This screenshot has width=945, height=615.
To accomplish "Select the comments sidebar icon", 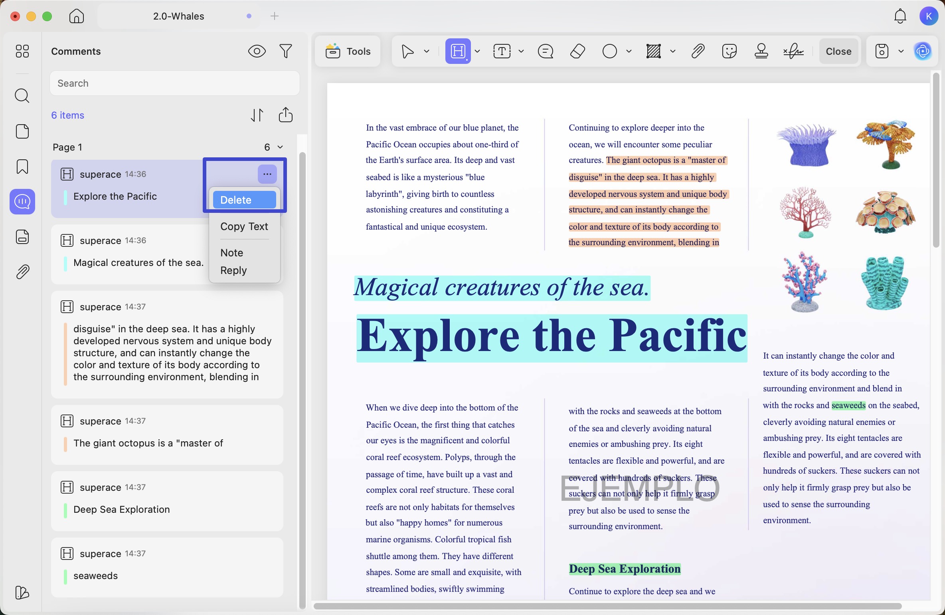I will click(22, 202).
